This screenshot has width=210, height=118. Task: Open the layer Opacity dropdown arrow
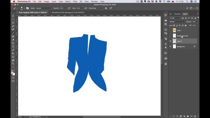(198, 22)
